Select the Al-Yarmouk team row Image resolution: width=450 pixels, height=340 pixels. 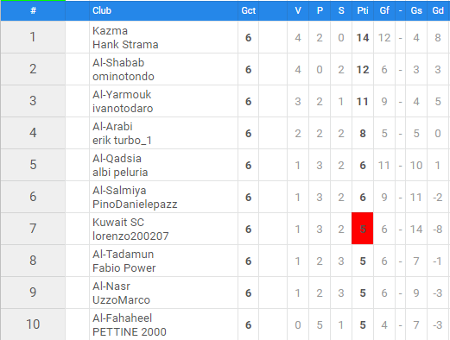(225, 101)
